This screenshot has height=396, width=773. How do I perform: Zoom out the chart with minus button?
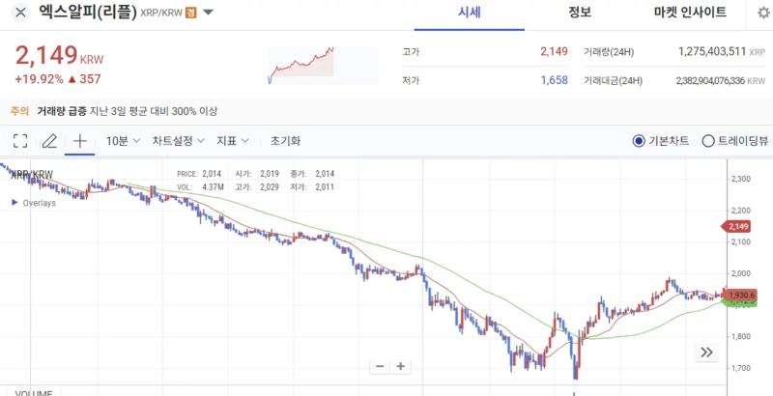click(380, 366)
